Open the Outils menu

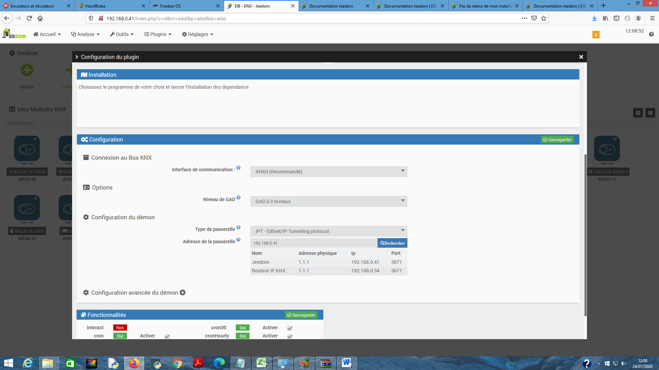tap(122, 34)
